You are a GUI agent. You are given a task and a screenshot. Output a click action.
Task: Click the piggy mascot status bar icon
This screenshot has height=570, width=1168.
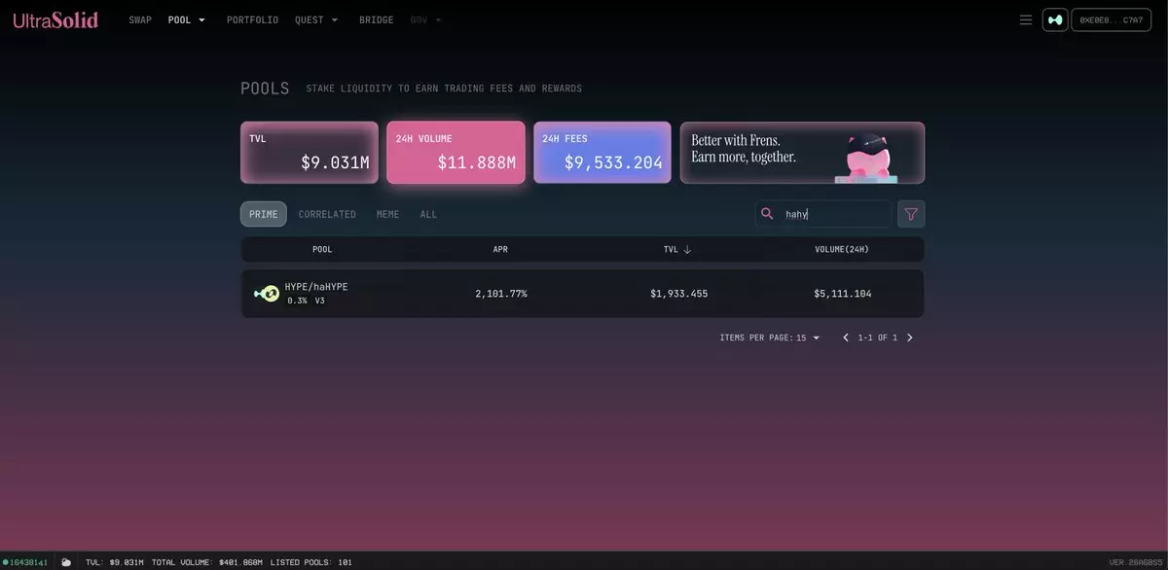pyautogui.click(x=66, y=562)
